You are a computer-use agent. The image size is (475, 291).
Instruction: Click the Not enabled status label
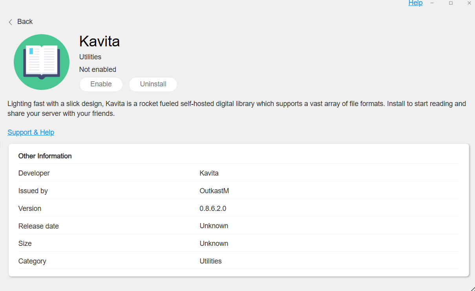(98, 70)
